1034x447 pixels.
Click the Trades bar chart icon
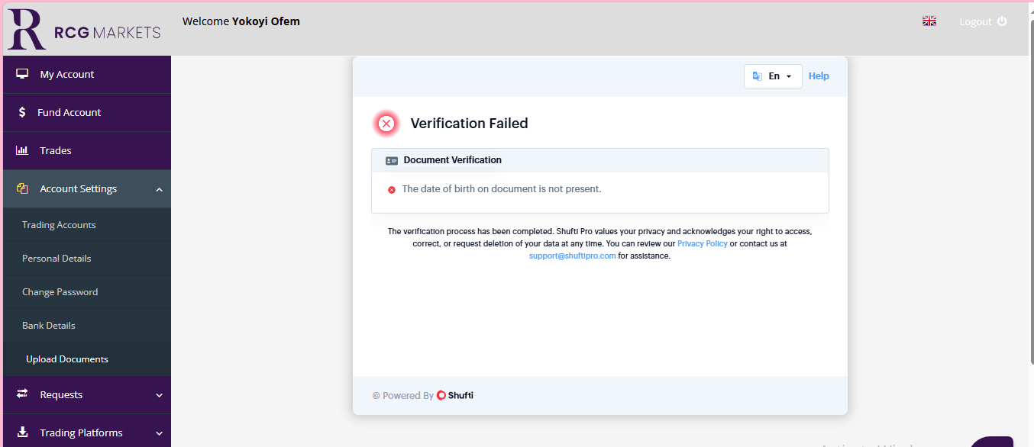coord(22,150)
